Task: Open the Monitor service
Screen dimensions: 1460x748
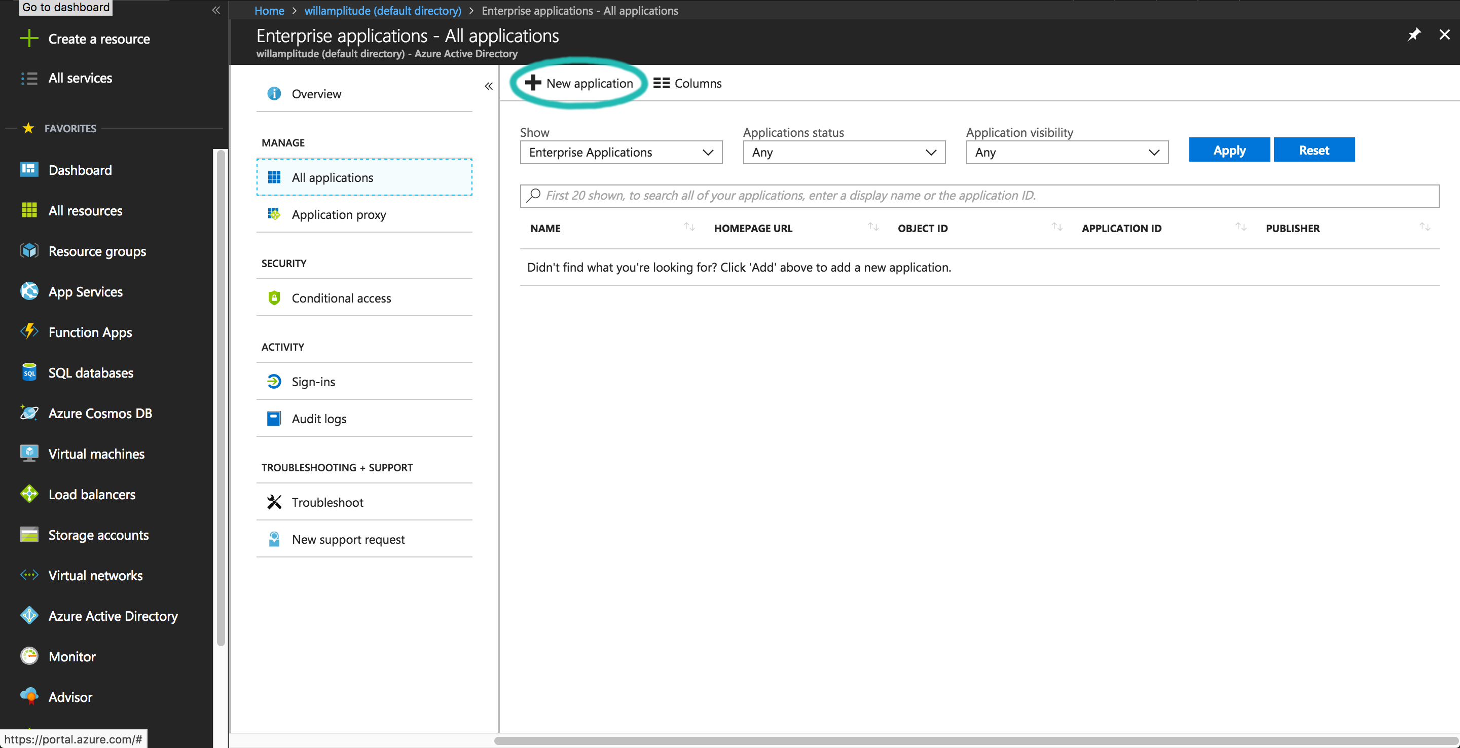Action: click(x=71, y=656)
